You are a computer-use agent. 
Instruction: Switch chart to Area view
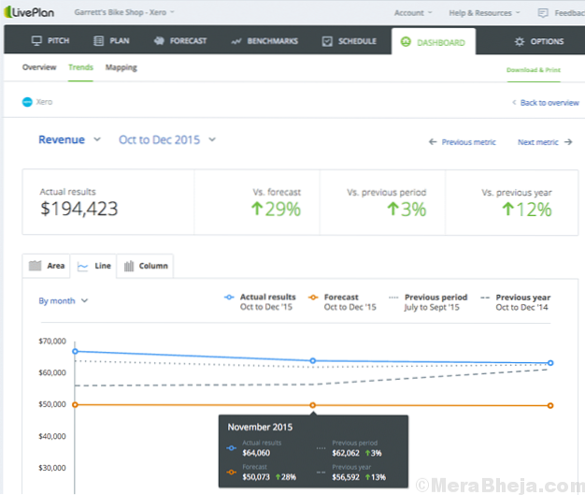pyautogui.click(x=48, y=266)
